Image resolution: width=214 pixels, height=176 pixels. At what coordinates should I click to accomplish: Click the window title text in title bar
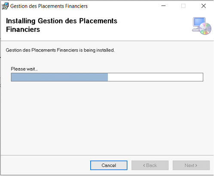(49, 6)
